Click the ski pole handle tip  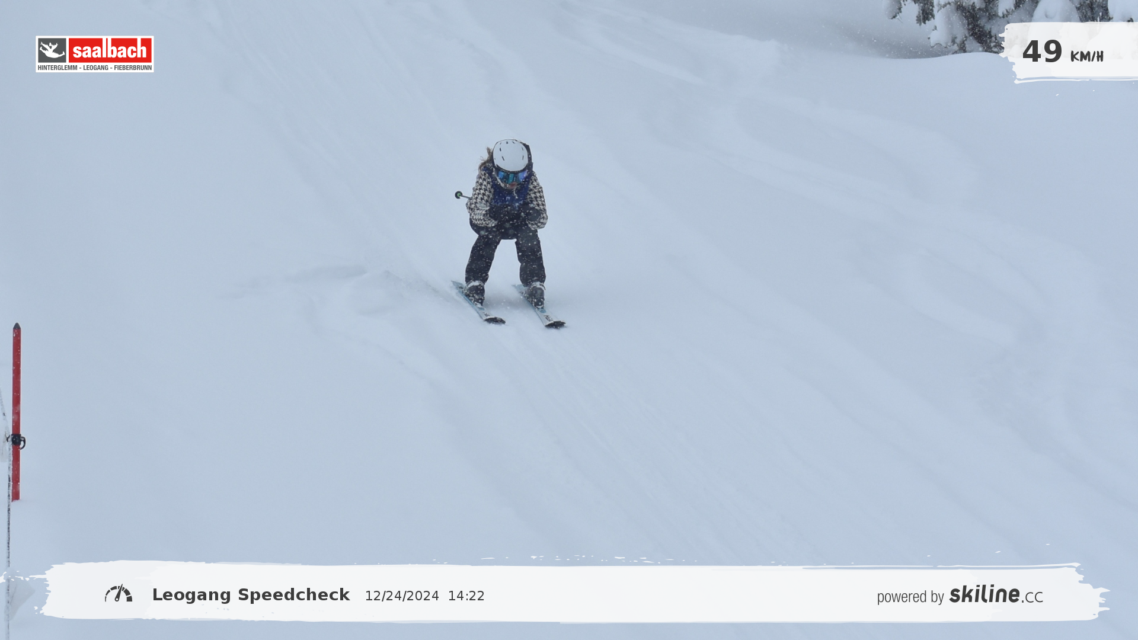pos(459,195)
